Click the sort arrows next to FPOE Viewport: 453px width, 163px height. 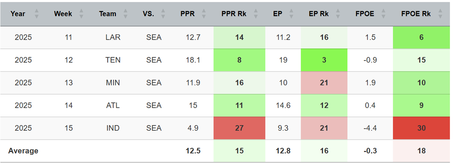(384, 14)
